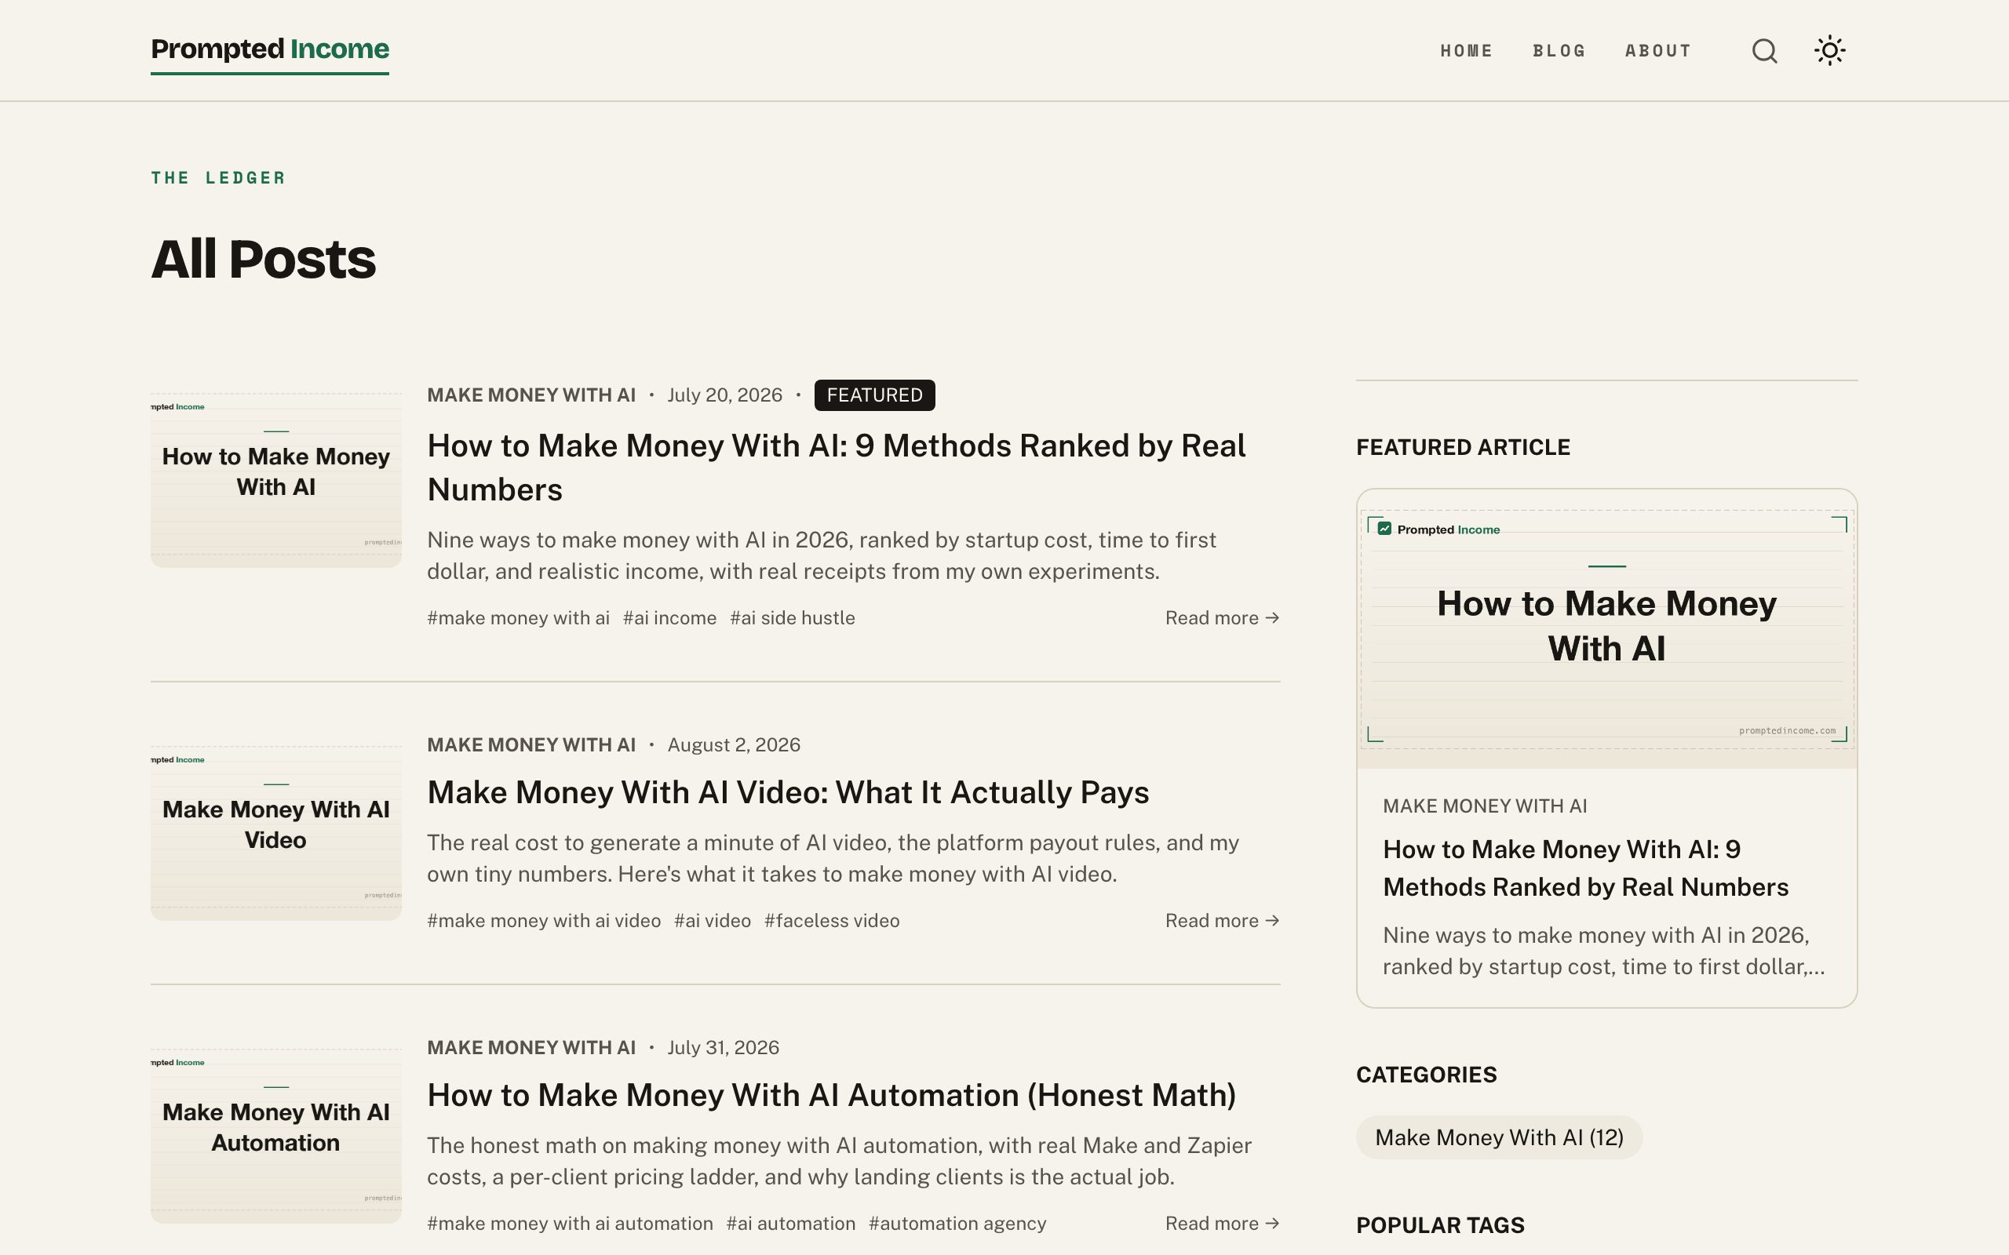
Task: Click the FEATURED ARTICLE sidebar heading
Action: [1463, 447]
